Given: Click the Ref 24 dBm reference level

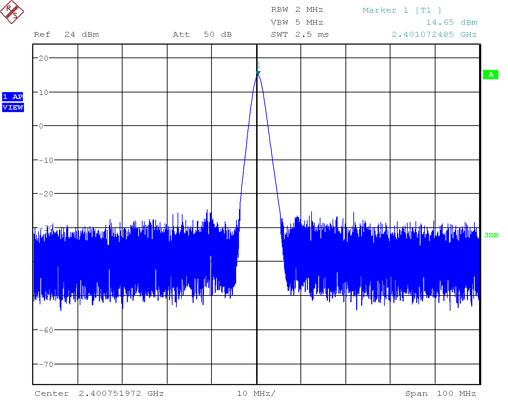Looking at the screenshot, I should tap(66, 35).
